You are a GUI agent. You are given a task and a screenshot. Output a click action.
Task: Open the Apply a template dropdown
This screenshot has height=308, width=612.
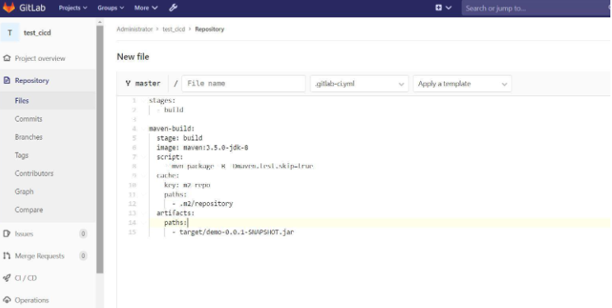click(462, 84)
